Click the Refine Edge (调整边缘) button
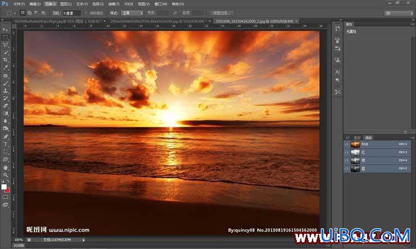Image resolution: width=416 pixels, height=249 pixels. (x=222, y=13)
